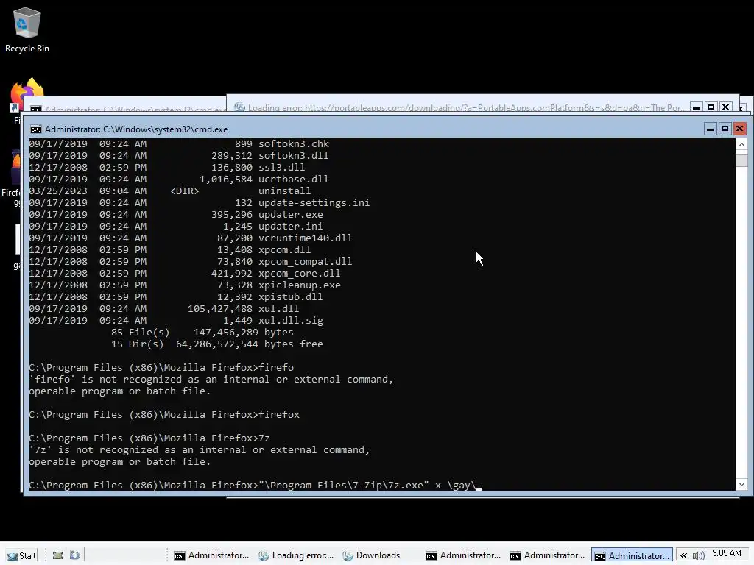Click the updater.exe file name
This screenshot has height=565, width=754.
pyautogui.click(x=290, y=214)
